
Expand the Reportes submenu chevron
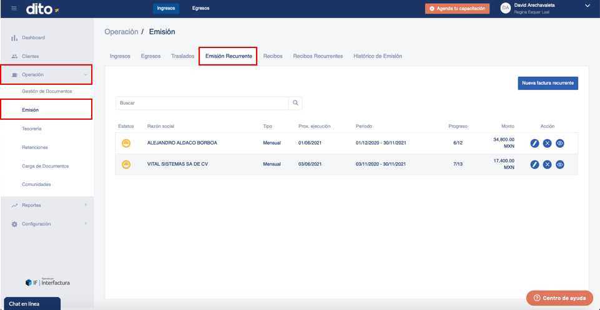click(86, 205)
